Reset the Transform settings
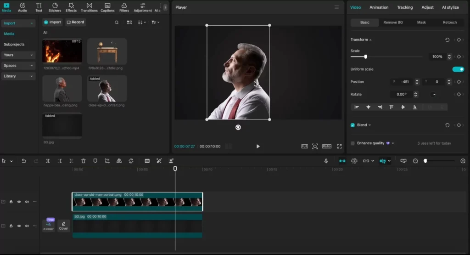 [x=447, y=40]
